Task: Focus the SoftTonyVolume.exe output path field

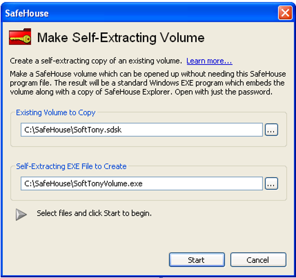Action: pyautogui.click(x=142, y=183)
